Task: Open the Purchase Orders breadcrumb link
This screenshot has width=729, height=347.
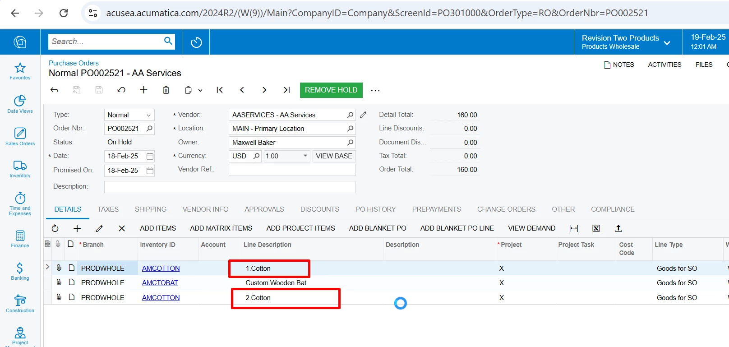Action: tap(74, 63)
